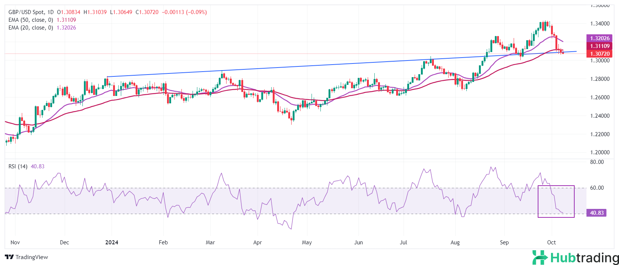Click the red 1.30720 current price tag

[599, 54]
